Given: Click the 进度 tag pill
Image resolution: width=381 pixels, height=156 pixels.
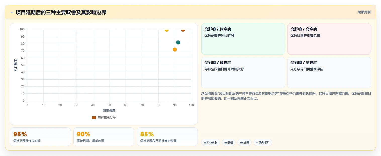Looking at the screenshot, I should click(245, 142).
